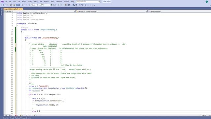Open the Test menu
211x119 pixels.
pos(41,2)
